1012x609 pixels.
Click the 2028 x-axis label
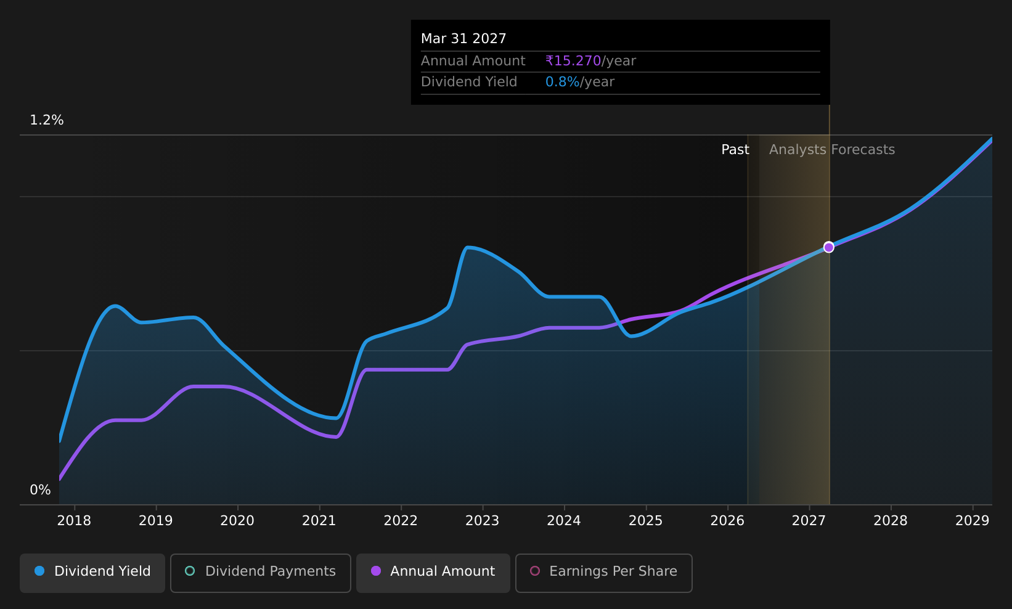point(891,521)
